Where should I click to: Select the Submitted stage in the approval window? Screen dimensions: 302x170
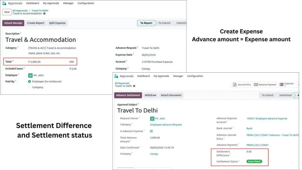(x=285, y=95)
